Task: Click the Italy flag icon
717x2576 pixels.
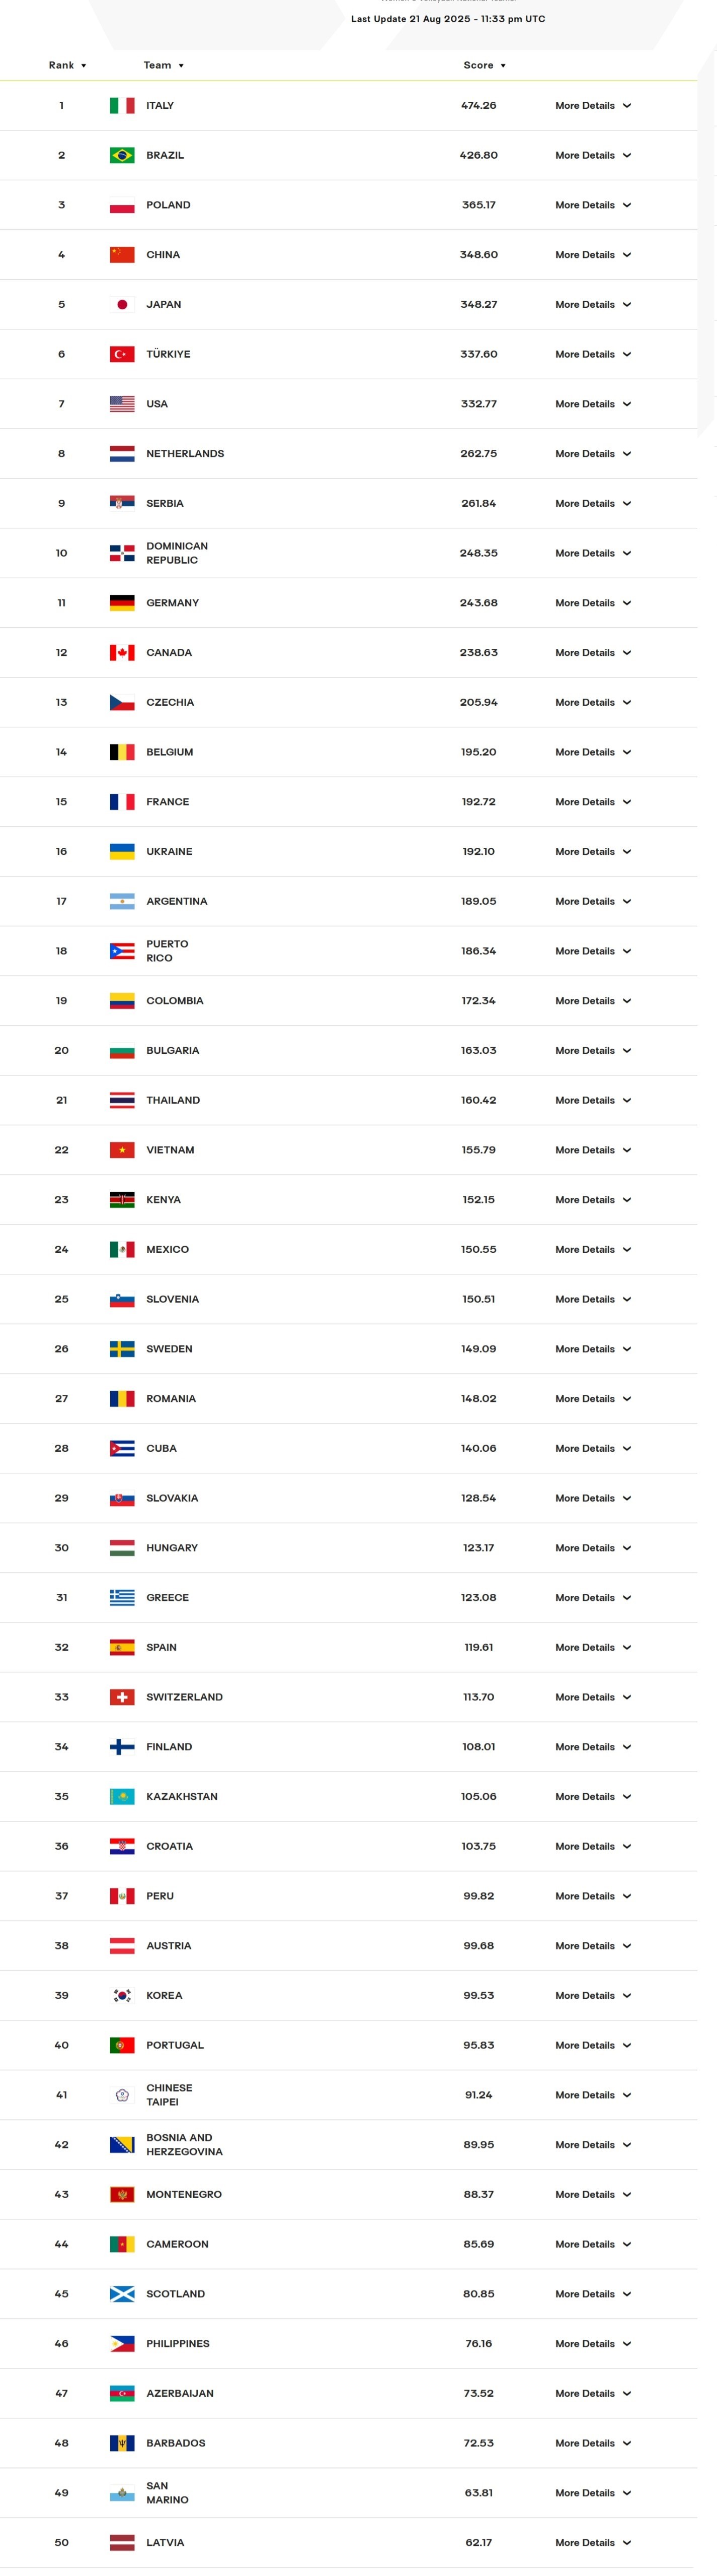Action: coord(122,105)
